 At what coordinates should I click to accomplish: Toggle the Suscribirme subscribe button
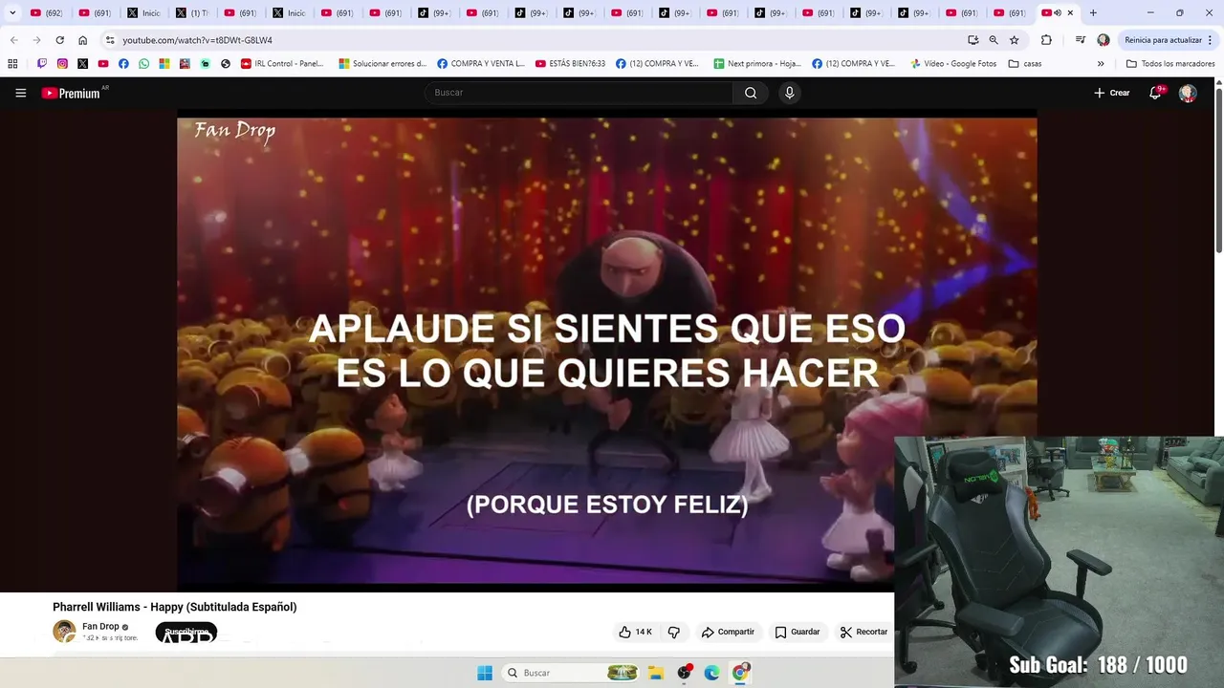pos(186,632)
